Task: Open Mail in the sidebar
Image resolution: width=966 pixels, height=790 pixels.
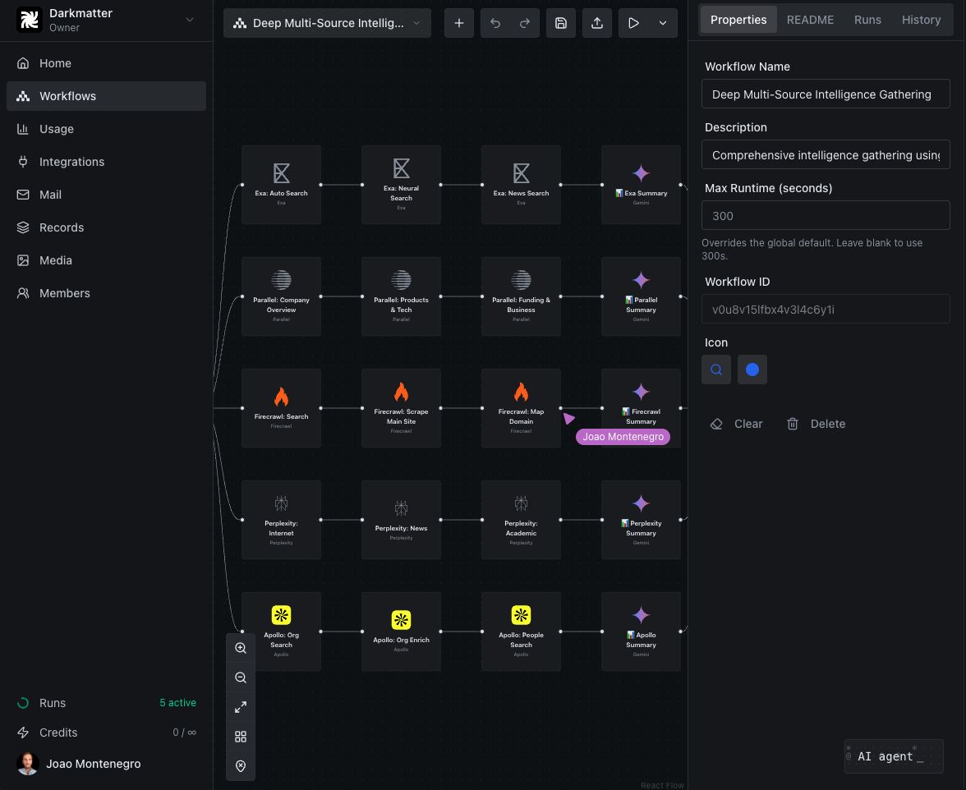Action: pos(106,195)
